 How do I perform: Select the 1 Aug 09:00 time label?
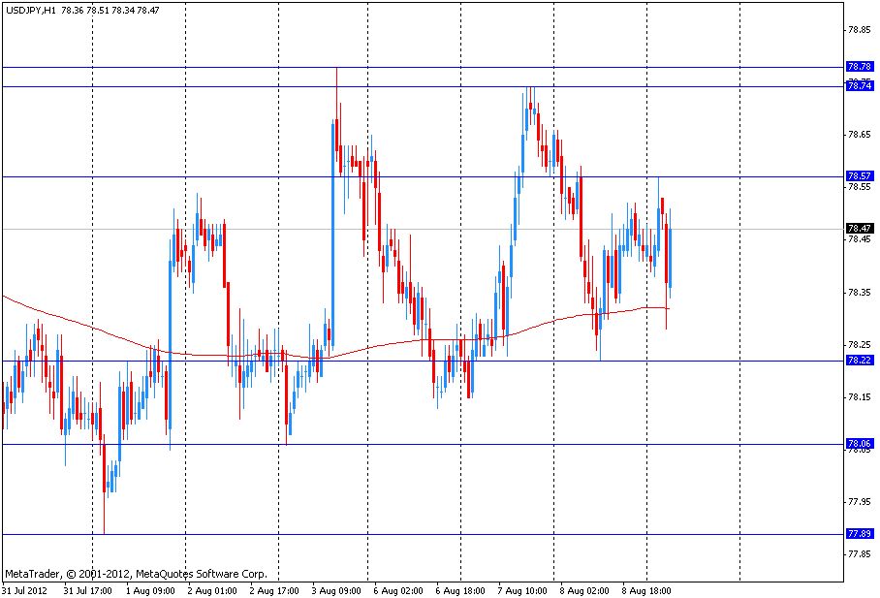click(x=151, y=589)
